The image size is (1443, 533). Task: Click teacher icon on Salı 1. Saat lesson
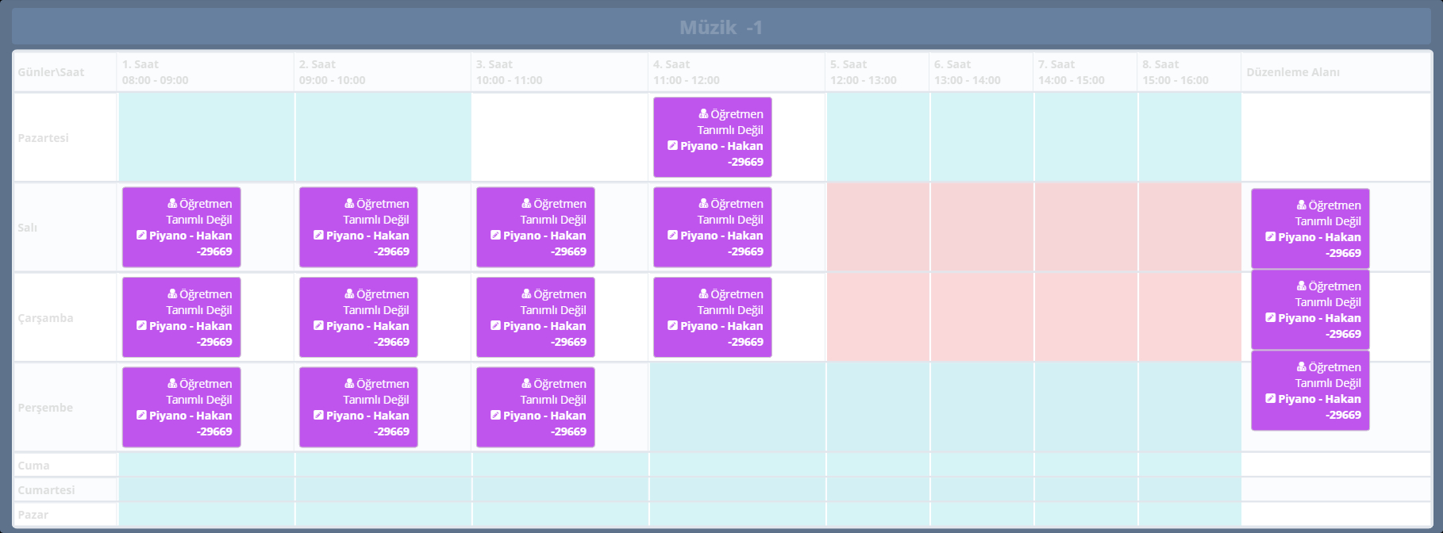[172, 204]
